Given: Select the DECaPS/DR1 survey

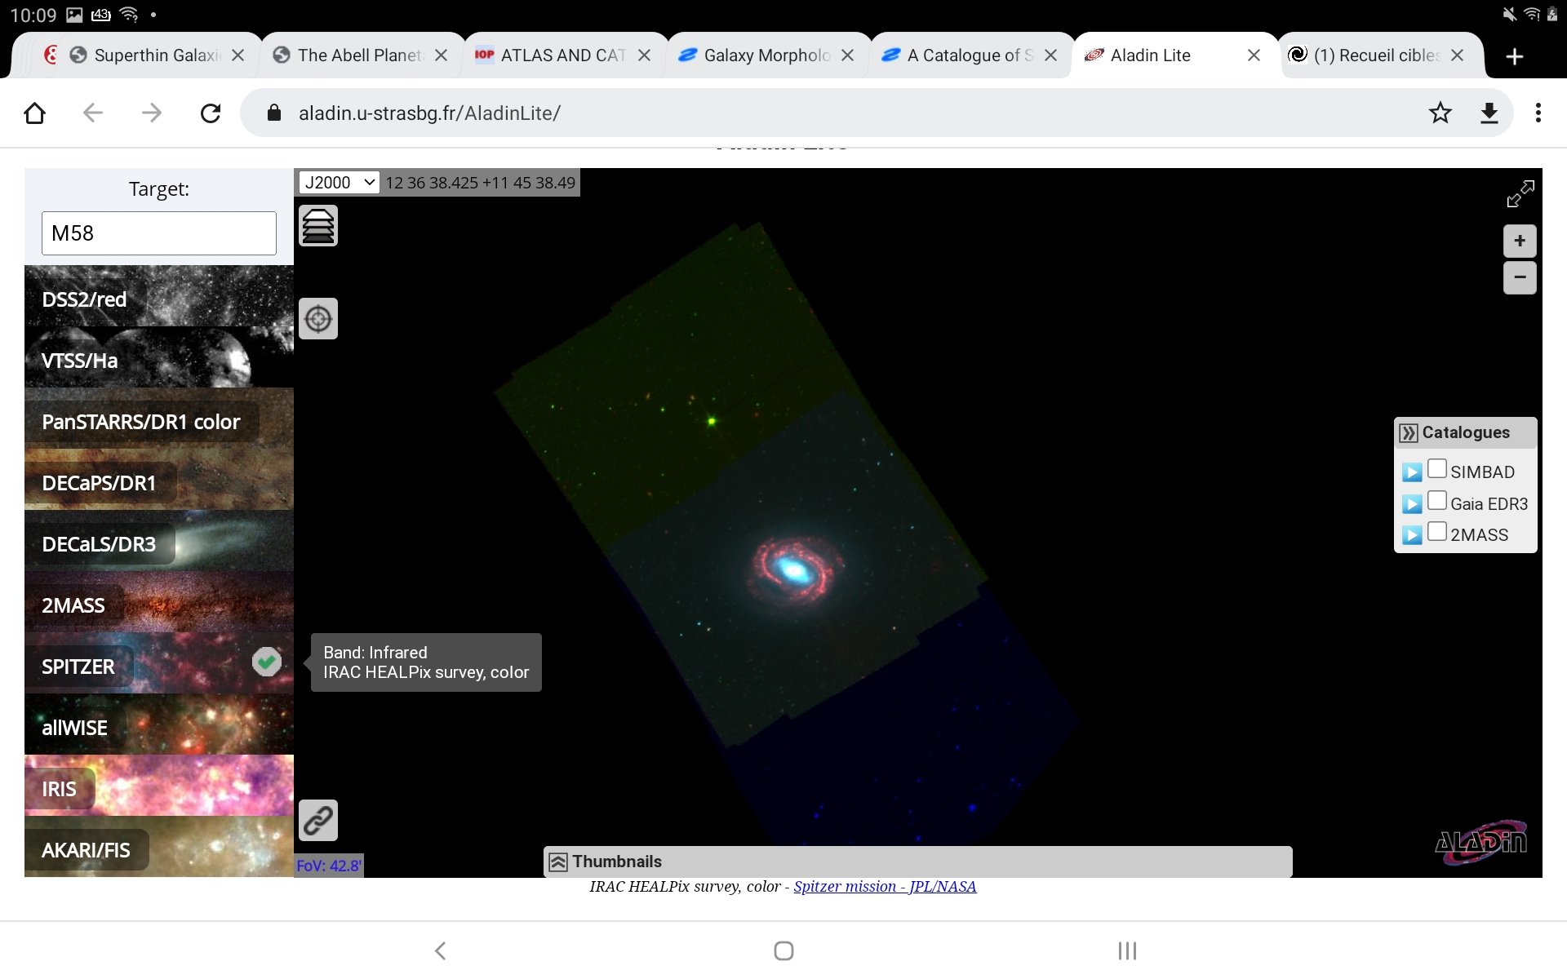Looking at the screenshot, I should pos(159,480).
